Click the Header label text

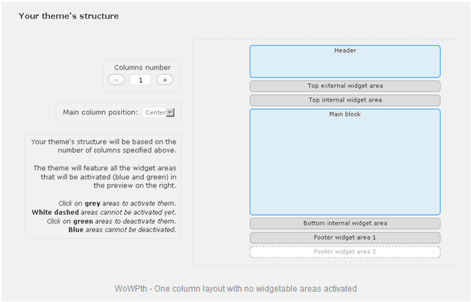345,51
